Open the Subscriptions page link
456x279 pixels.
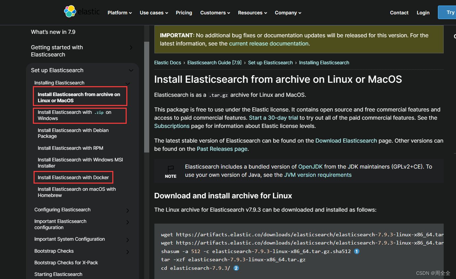pyautogui.click(x=172, y=126)
